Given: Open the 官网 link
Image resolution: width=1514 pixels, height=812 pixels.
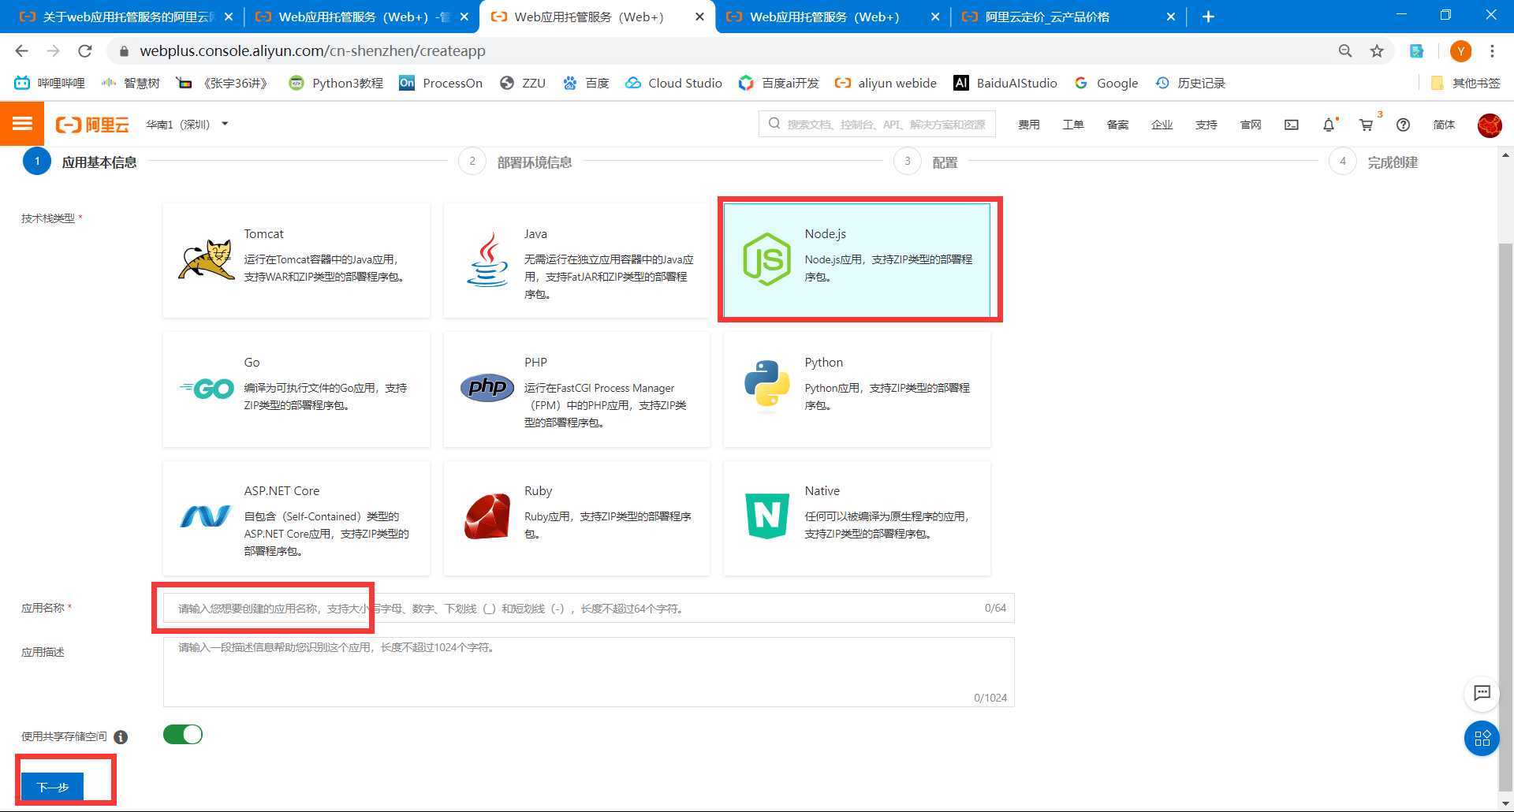Looking at the screenshot, I should tap(1251, 125).
